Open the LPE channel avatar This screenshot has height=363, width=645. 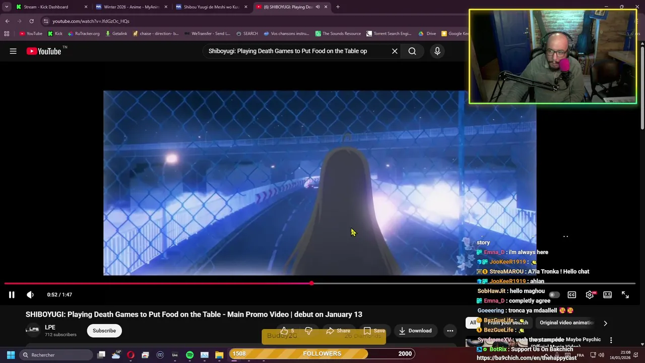click(x=32, y=330)
